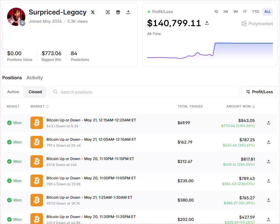This screenshot has width=280, height=224.
Task: Open the X (Twitter) profile link icon
Action: point(93,12)
